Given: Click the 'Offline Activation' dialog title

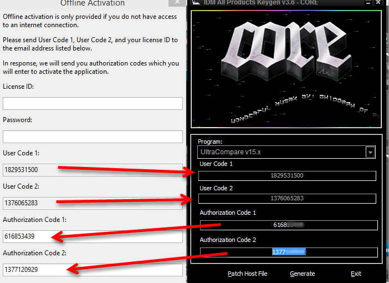Looking at the screenshot, I should [x=93, y=3].
